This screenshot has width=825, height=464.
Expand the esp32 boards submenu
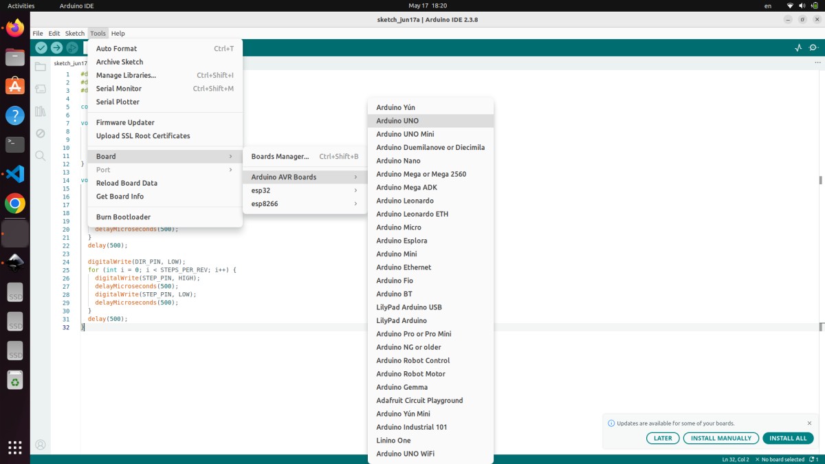pos(305,190)
